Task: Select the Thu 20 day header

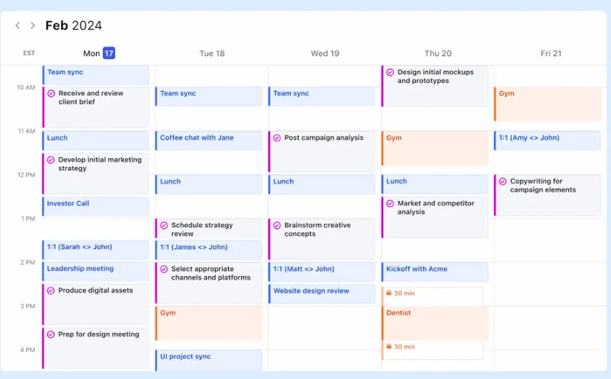Action: 438,53
